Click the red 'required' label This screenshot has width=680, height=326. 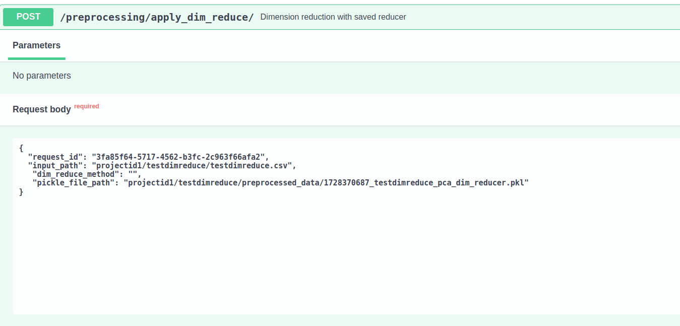(x=86, y=106)
